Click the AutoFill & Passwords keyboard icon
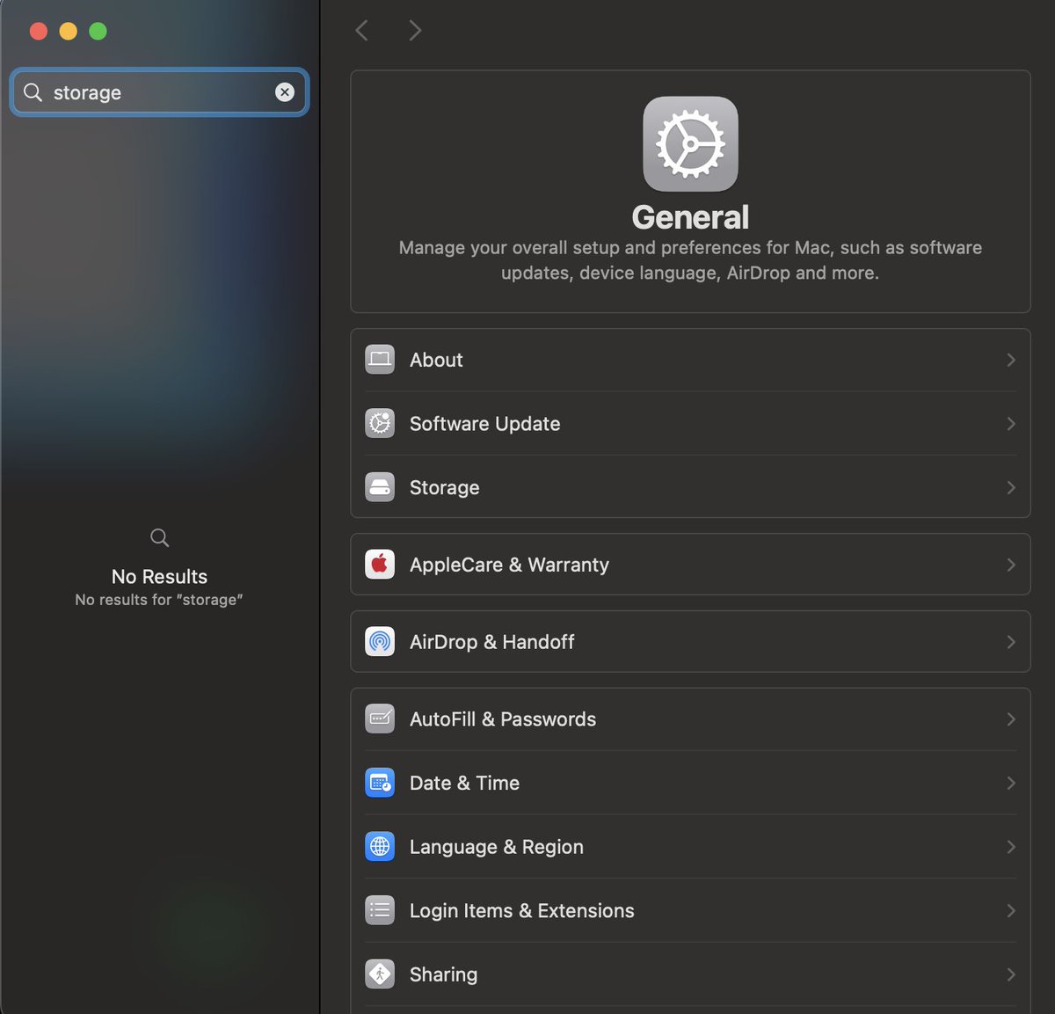 pyautogui.click(x=380, y=719)
